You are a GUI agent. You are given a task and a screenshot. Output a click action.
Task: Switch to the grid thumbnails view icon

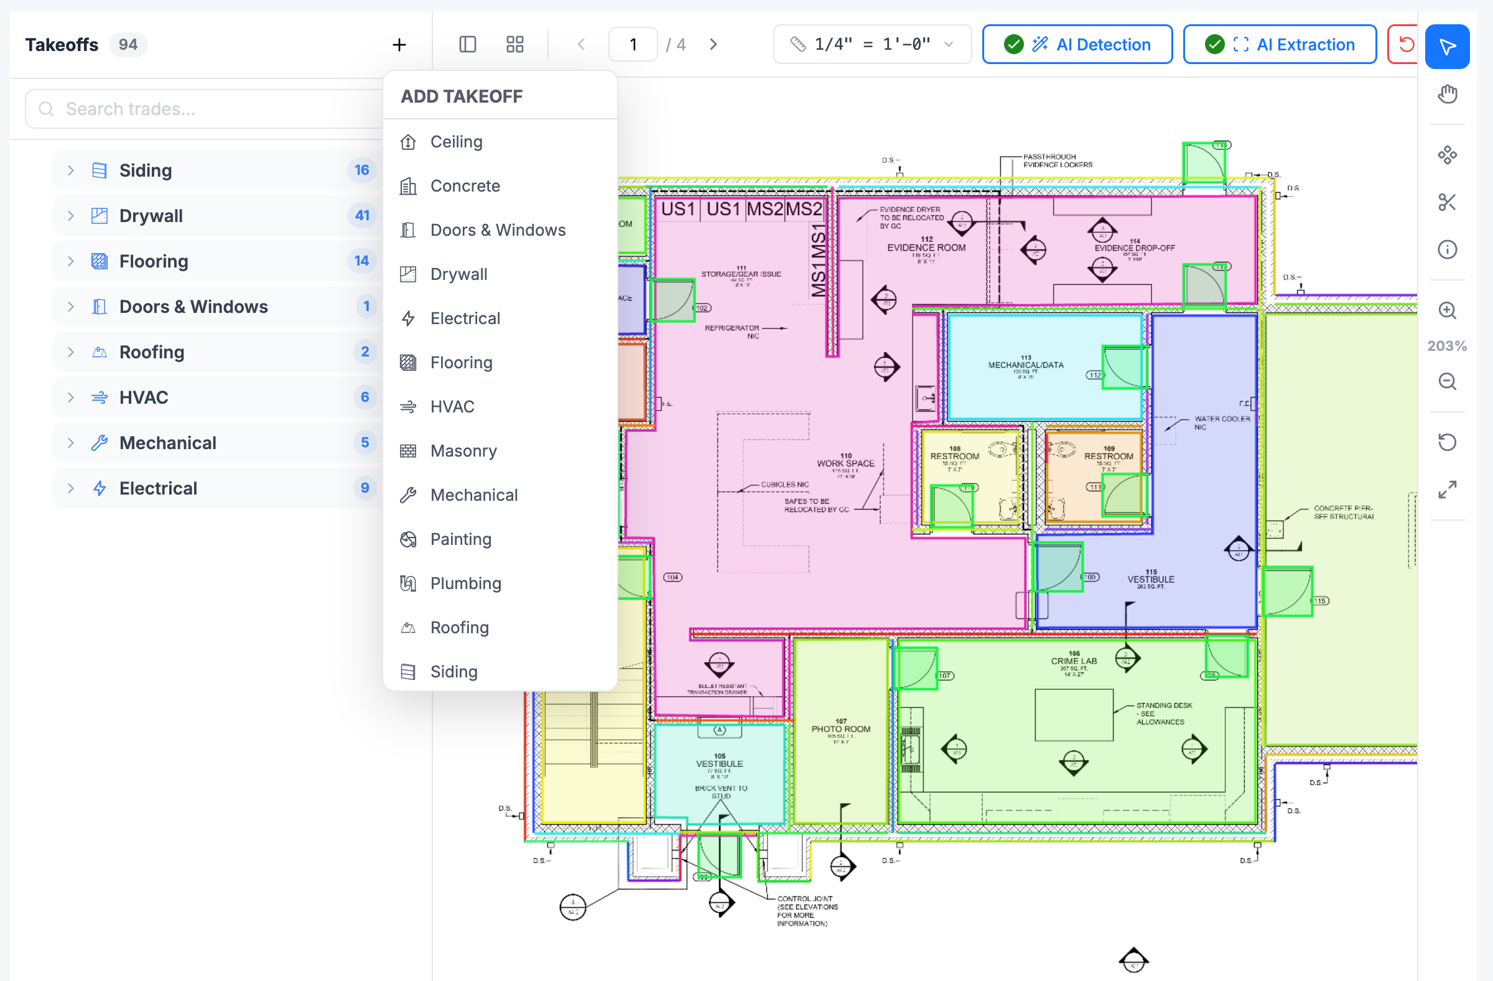click(515, 45)
